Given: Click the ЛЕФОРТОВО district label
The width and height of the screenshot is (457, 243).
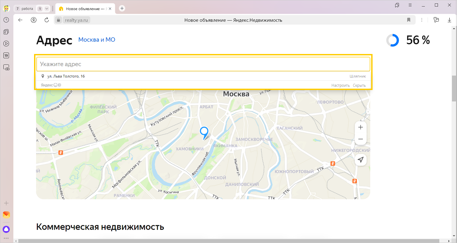Looking at the screenshot, I should pos(330,102).
